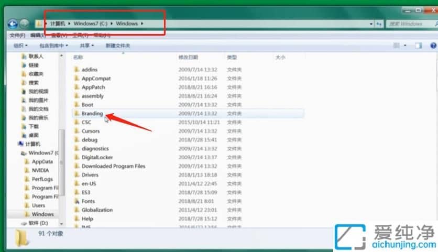Expand arrow after Windows in breadcrumb
This screenshot has height=252, width=438.
[x=142, y=24]
